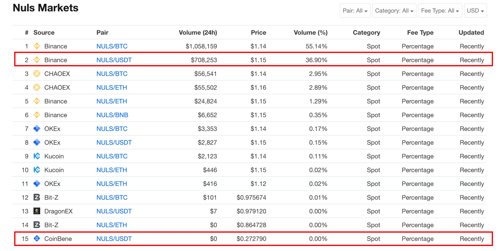Open NULS/BTC pair link in row 1

pos(112,46)
